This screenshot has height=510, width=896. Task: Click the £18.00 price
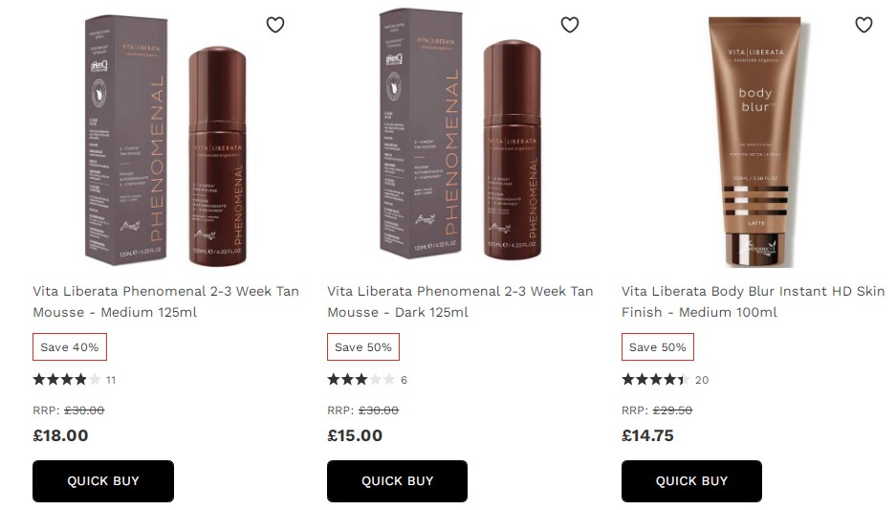pos(60,435)
